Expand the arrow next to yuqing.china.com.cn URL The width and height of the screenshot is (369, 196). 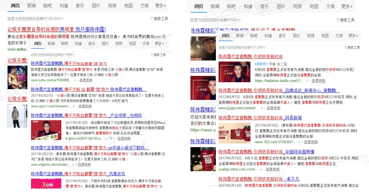[261, 169]
